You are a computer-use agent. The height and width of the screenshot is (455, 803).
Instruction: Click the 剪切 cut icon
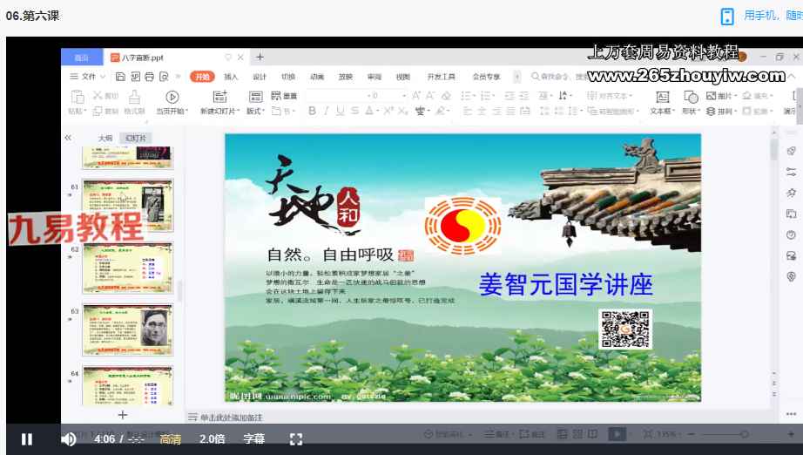pos(98,95)
